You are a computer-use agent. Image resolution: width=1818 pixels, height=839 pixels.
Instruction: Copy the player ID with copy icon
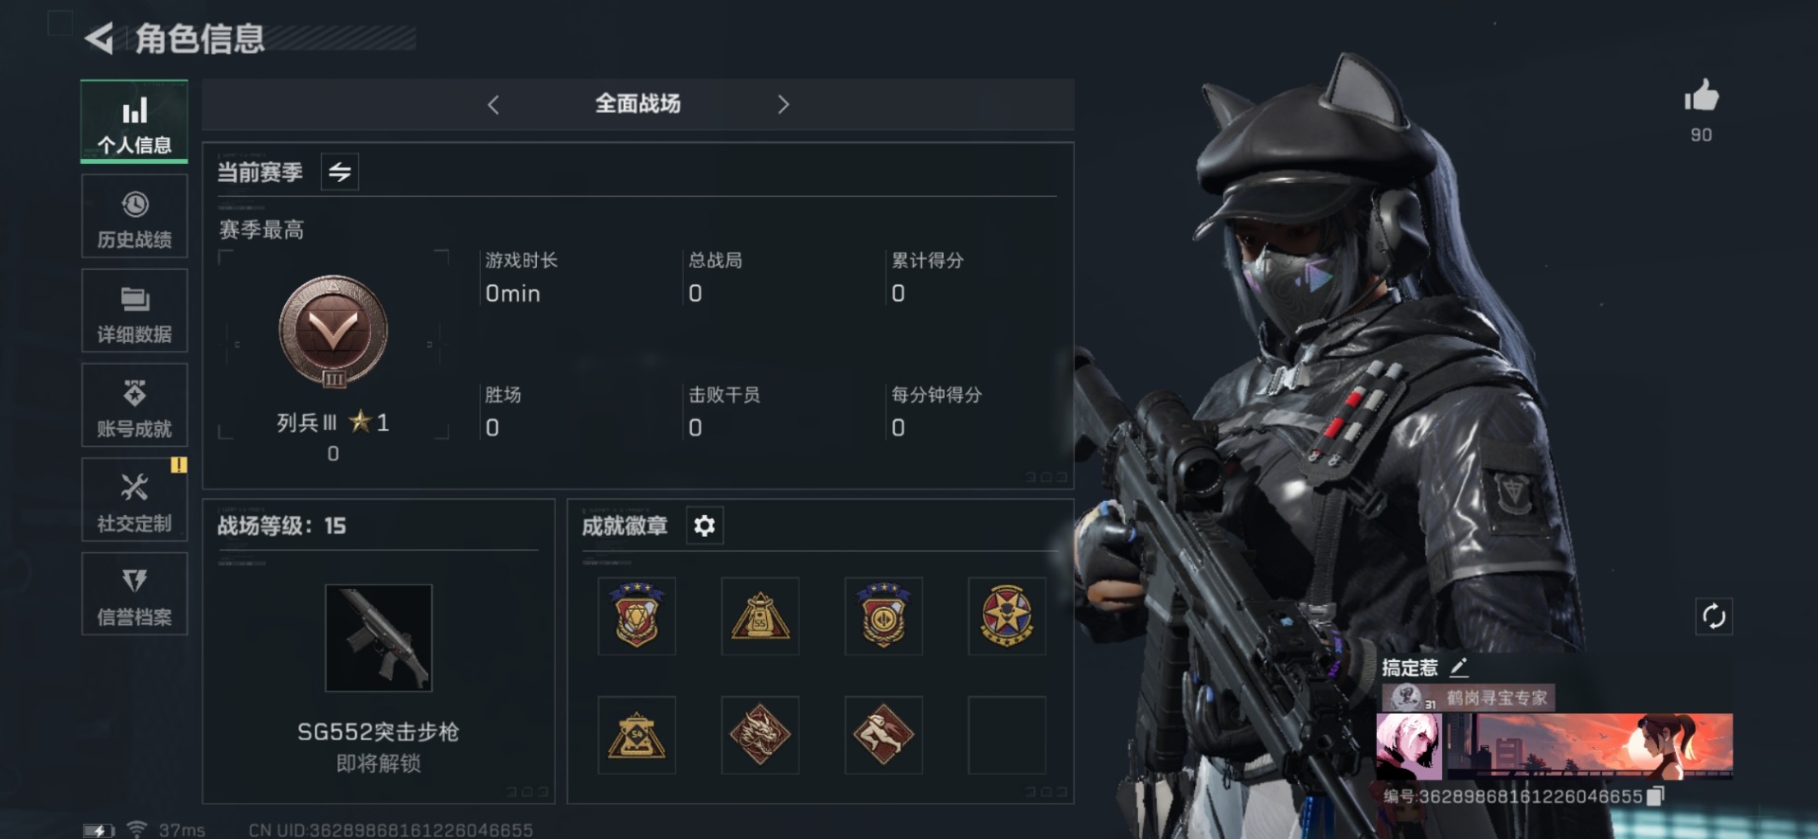coord(1654,796)
